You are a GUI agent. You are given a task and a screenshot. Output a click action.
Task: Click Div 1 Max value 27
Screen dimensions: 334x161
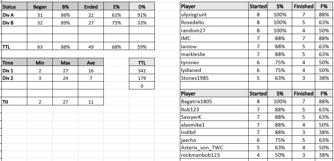tap(66, 70)
